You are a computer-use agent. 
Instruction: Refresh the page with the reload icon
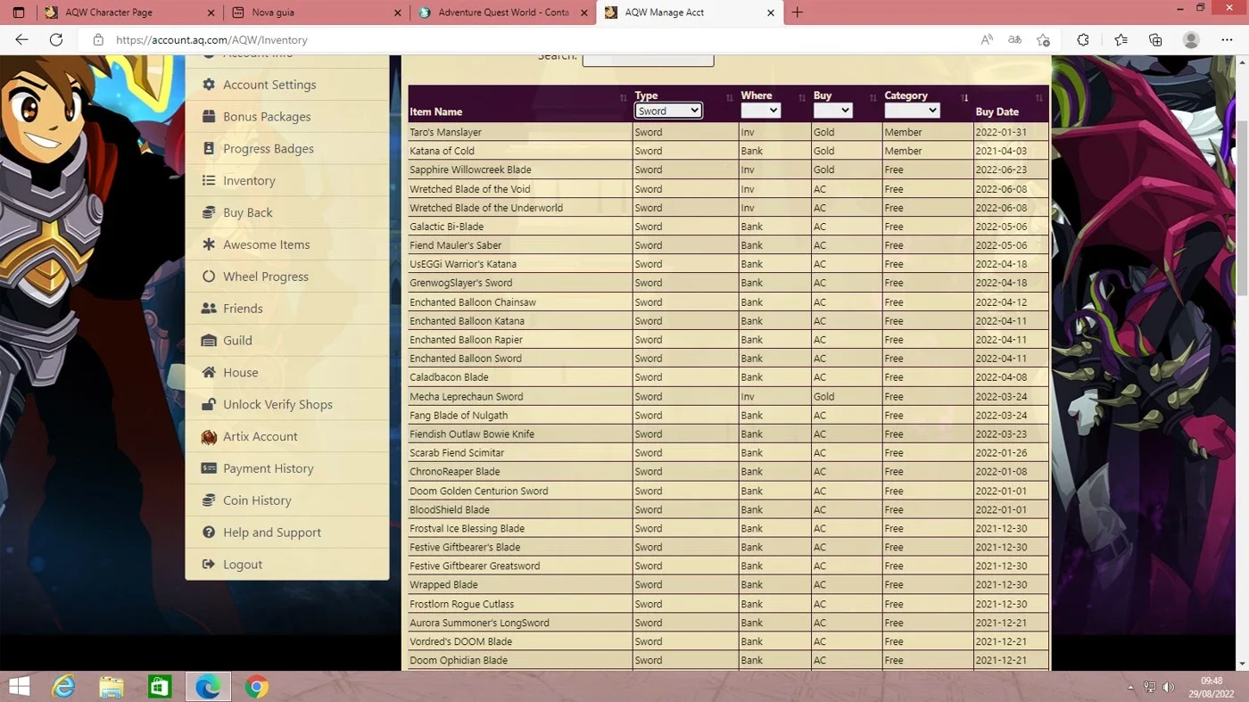pyautogui.click(x=56, y=40)
